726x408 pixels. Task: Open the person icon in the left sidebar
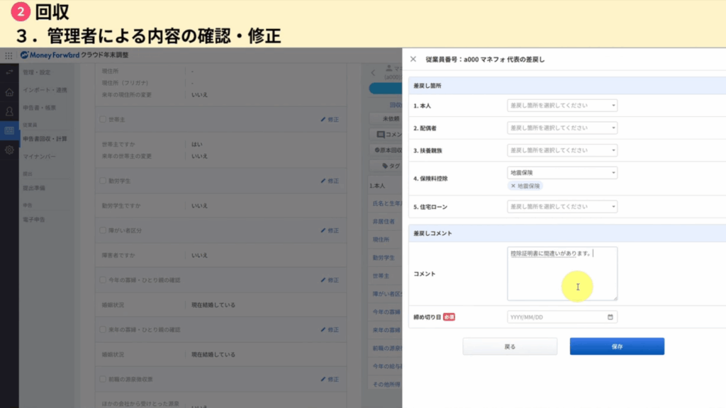pyautogui.click(x=9, y=111)
